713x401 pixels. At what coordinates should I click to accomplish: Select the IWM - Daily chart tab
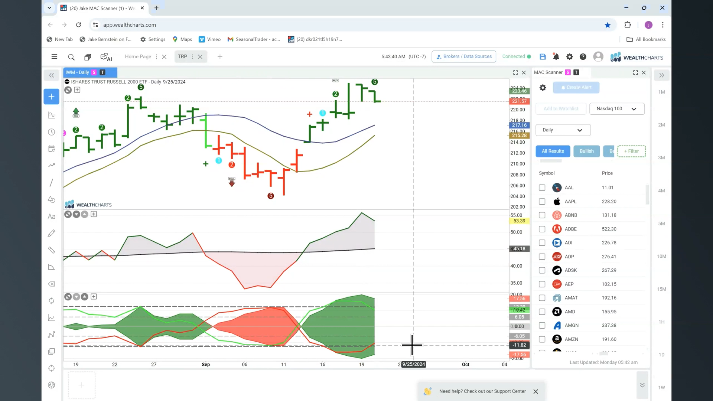90,72
